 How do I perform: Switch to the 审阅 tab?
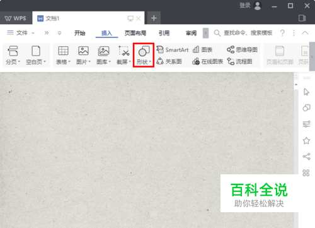(191, 33)
